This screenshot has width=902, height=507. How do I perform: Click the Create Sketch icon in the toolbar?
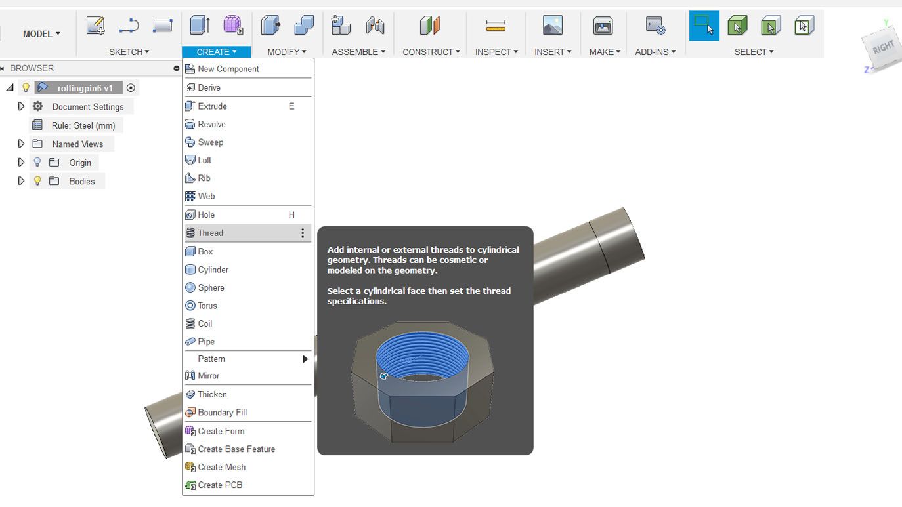click(x=95, y=26)
